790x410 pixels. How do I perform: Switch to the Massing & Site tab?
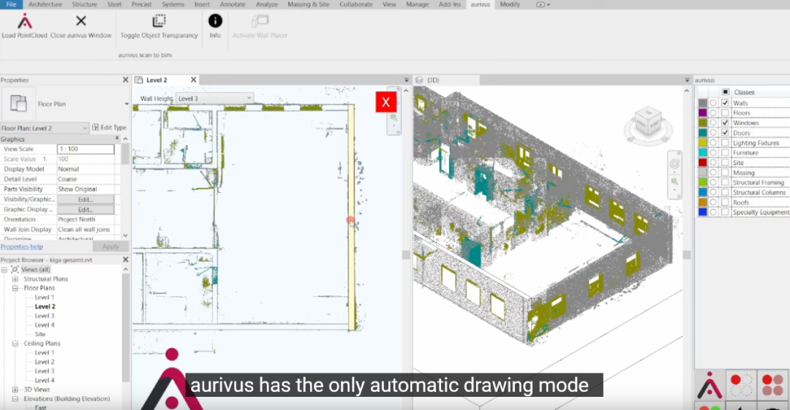[309, 4]
